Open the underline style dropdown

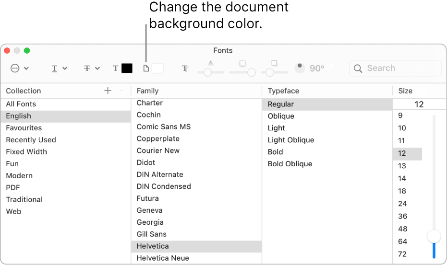(x=59, y=69)
